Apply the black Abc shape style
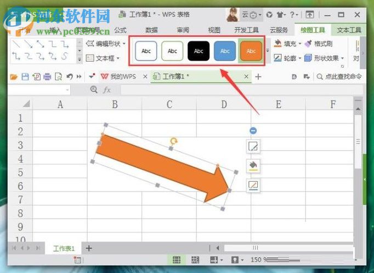 [x=199, y=51]
